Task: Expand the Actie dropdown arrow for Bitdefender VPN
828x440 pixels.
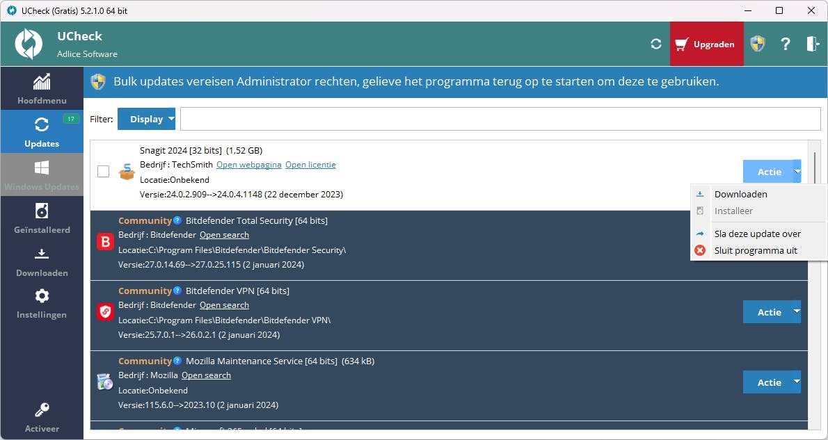Action: point(797,312)
